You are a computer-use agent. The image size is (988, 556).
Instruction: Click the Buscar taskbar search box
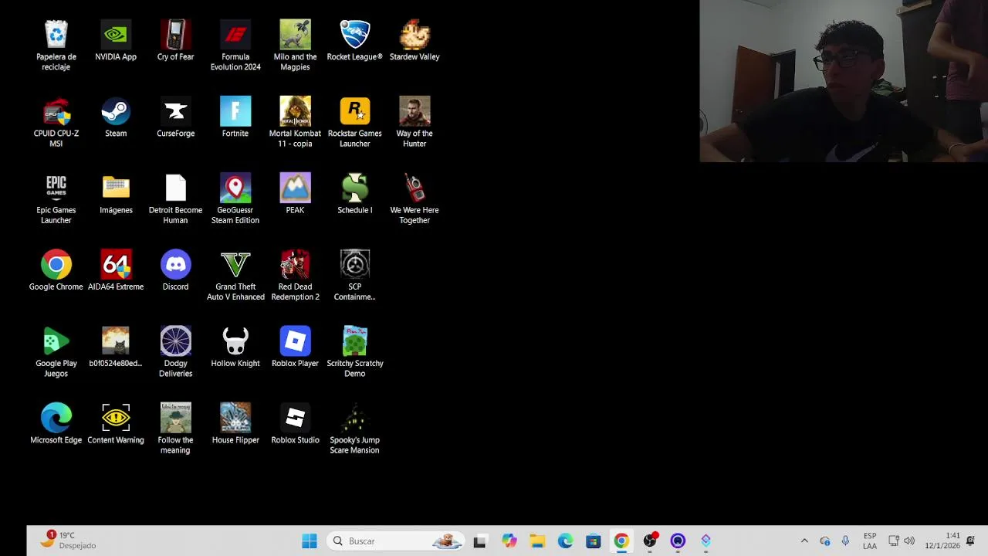click(x=397, y=541)
